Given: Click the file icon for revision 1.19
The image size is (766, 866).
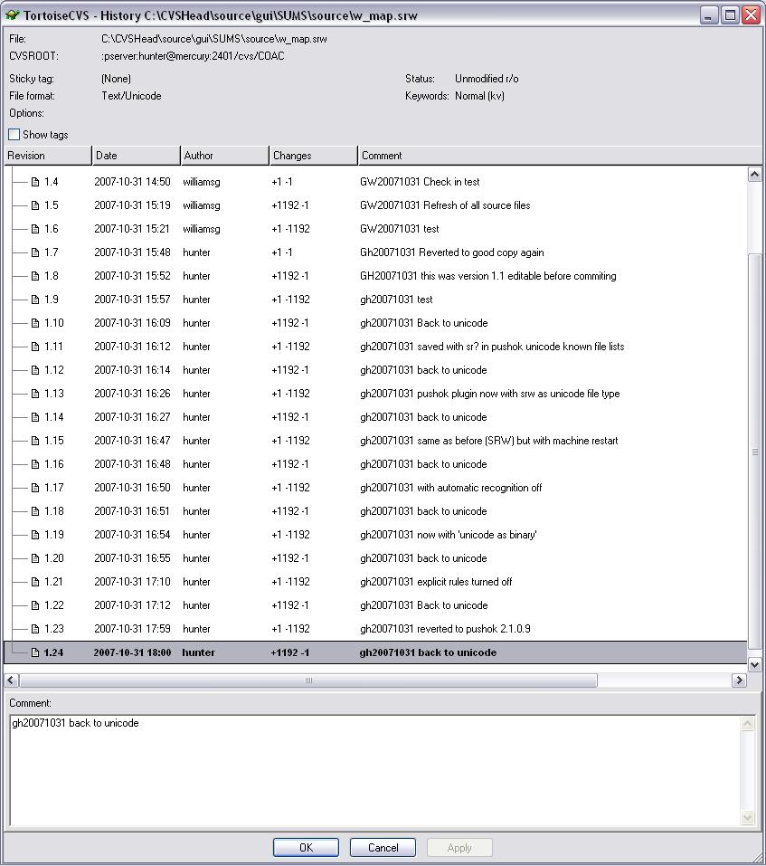Looking at the screenshot, I should 35,535.
